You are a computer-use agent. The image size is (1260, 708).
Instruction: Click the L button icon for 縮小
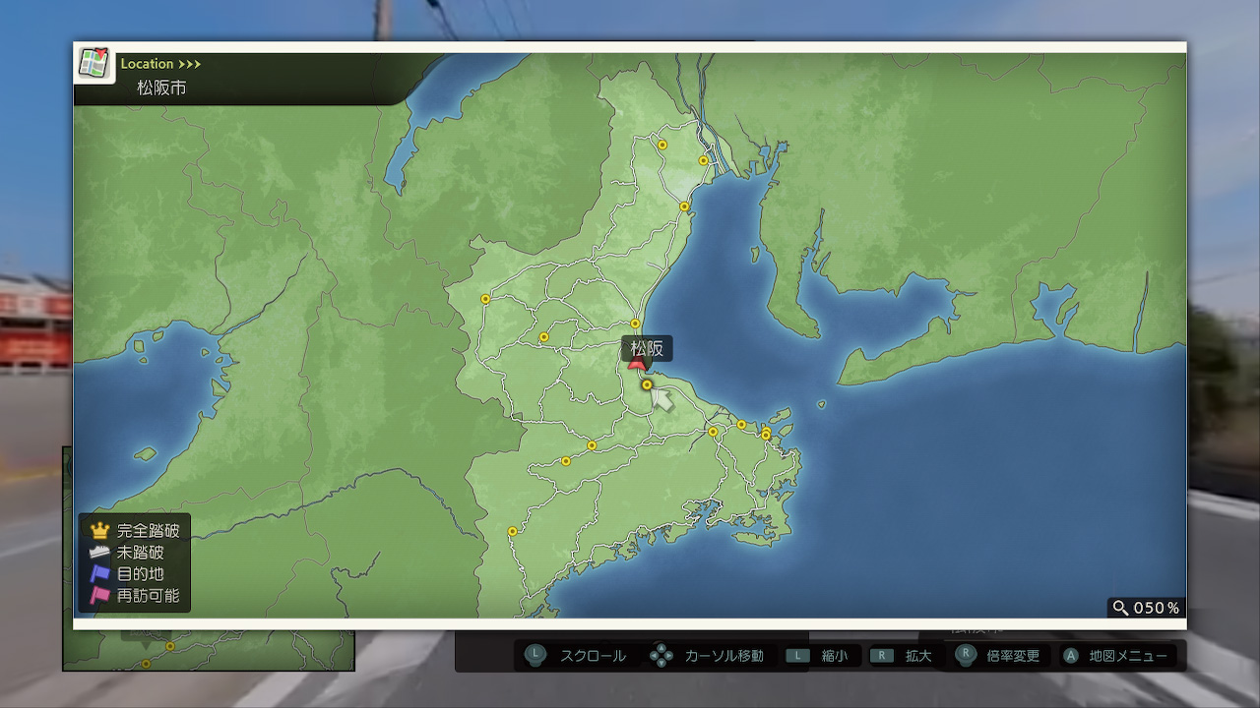tap(796, 656)
